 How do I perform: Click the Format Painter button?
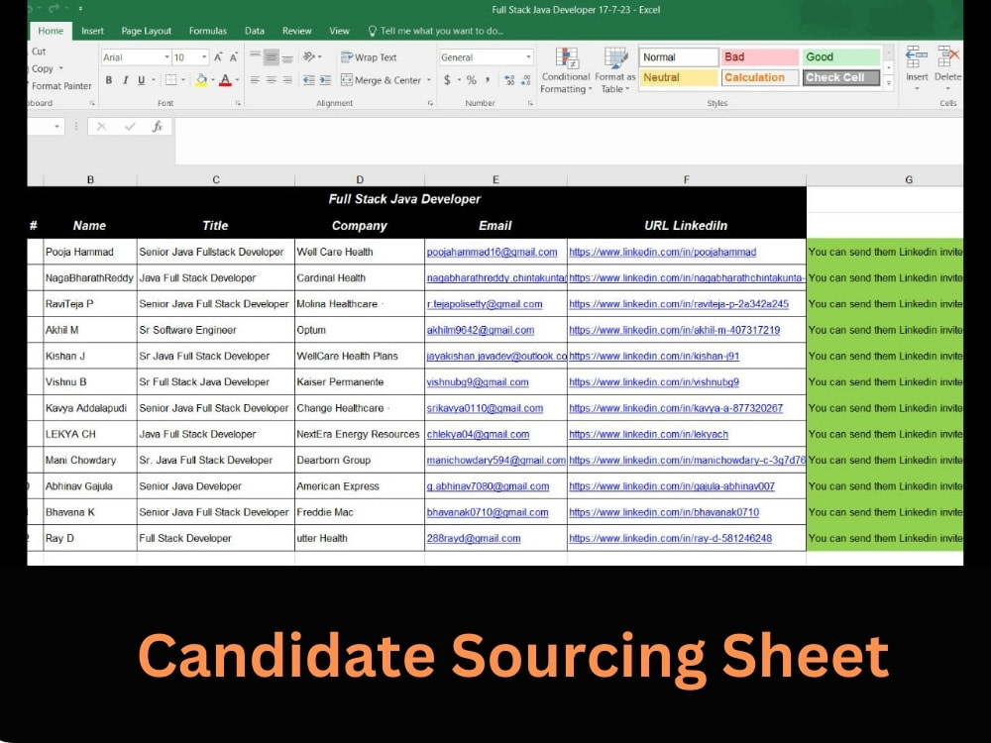coord(60,86)
